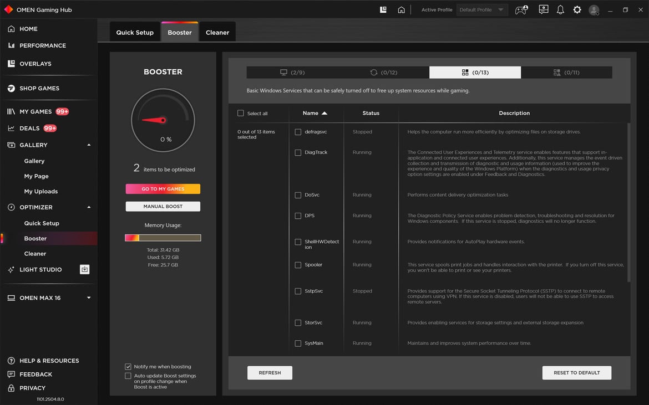Switch to the Quick Setup tab

[x=135, y=32]
